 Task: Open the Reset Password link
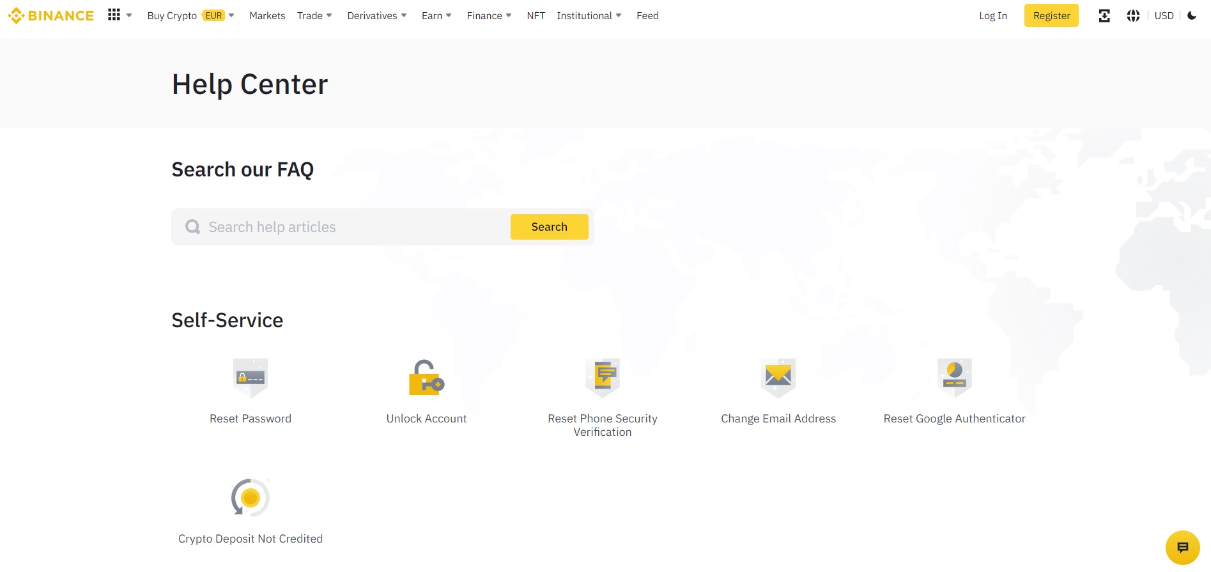[251, 419]
